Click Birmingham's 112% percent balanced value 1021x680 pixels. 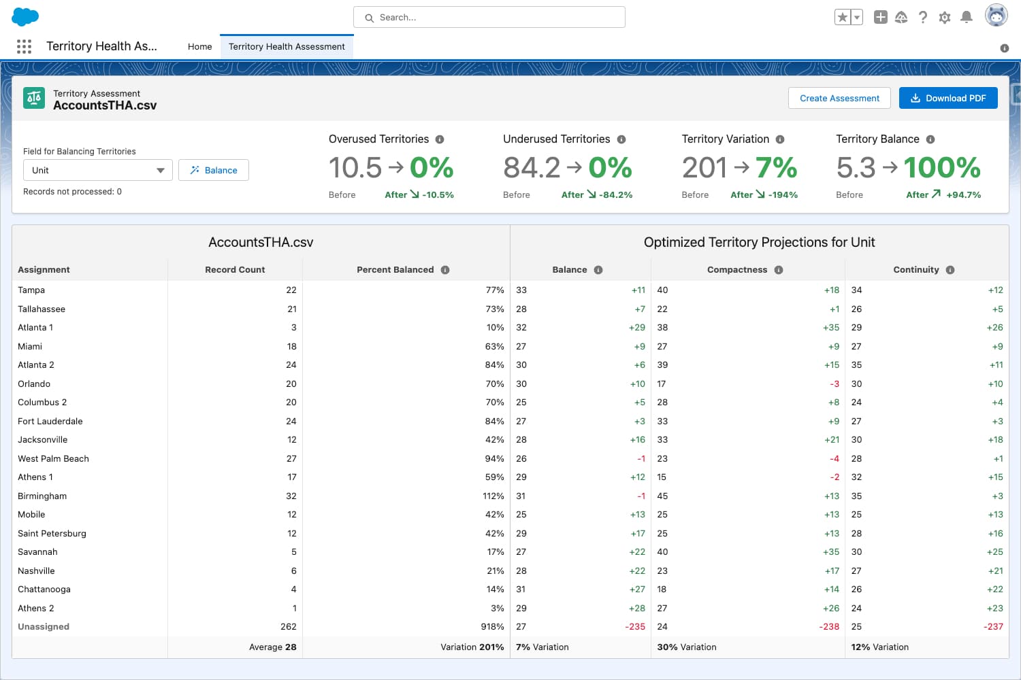[493, 496]
